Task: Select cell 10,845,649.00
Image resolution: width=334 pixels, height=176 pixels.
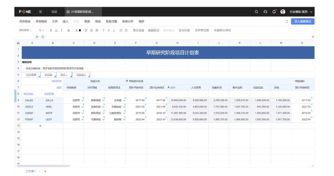Action: 178,100
